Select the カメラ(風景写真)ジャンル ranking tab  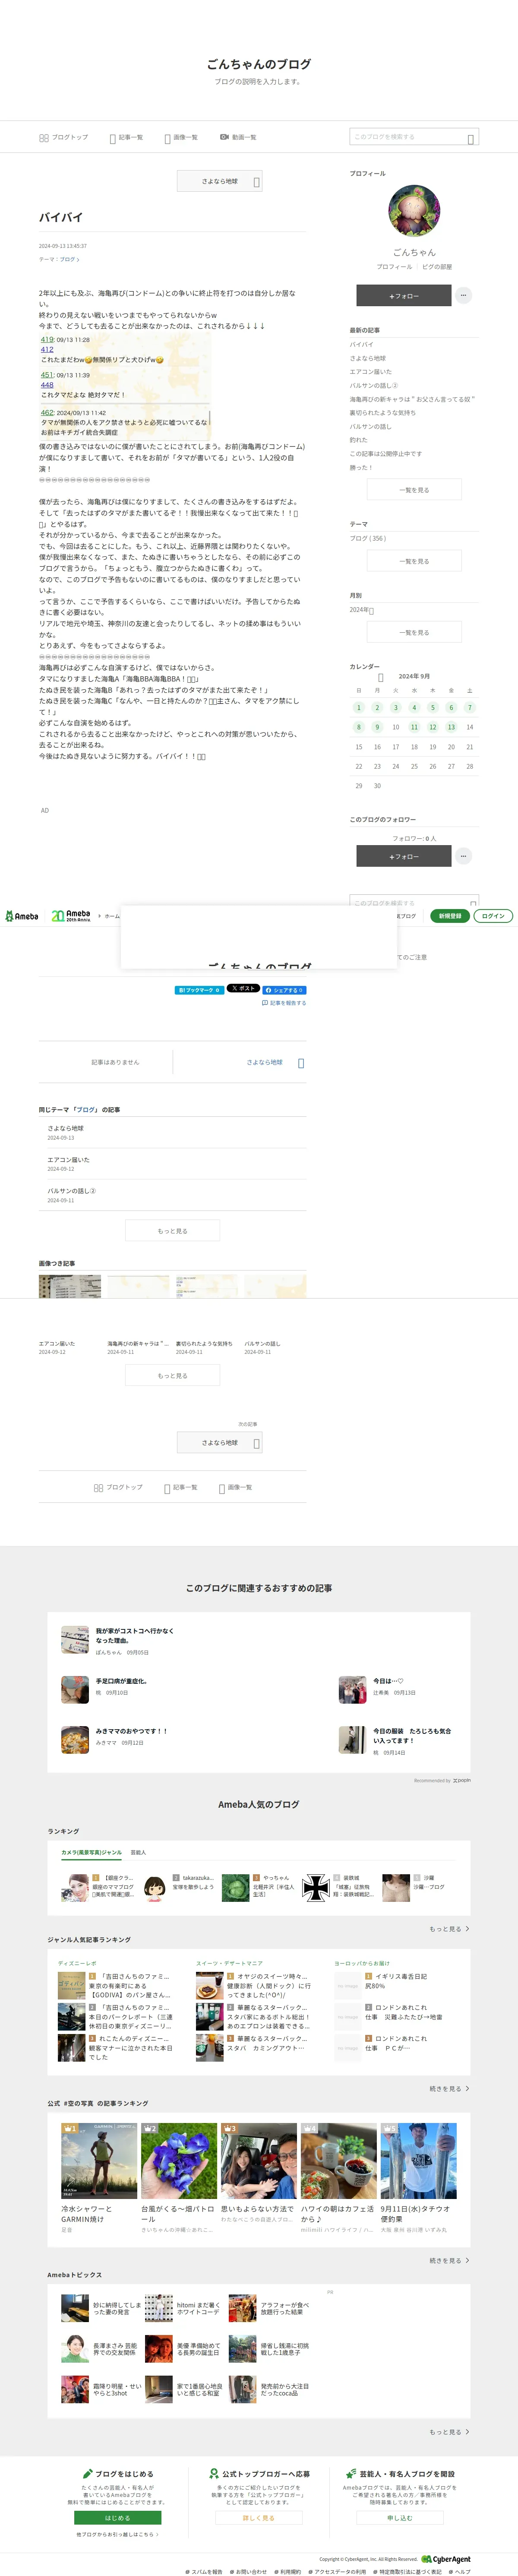91,1852
